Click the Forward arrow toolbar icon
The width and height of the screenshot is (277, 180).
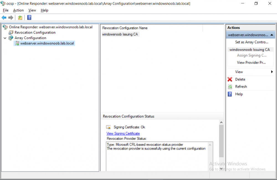click(11, 17)
